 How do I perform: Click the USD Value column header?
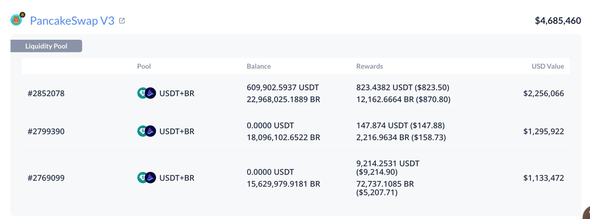click(x=548, y=66)
